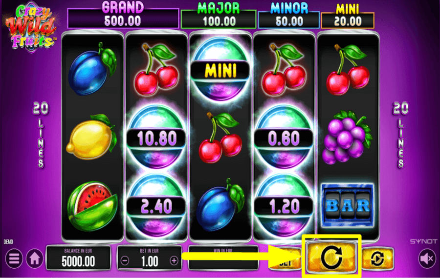Click the Crazy Wild Fruits logo

click(x=31, y=27)
